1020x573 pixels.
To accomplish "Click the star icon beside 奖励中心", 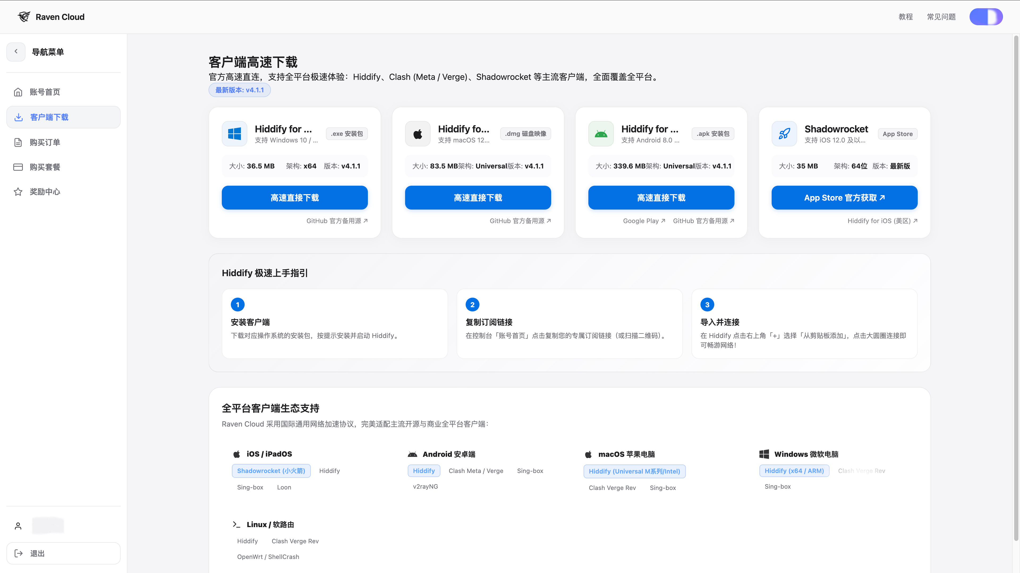I will [18, 192].
